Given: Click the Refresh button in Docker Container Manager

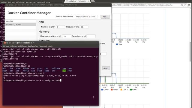Looking at the screenshot, I should click(105, 17).
